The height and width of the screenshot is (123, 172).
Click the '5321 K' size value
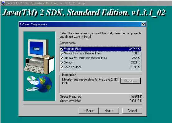[135, 62]
